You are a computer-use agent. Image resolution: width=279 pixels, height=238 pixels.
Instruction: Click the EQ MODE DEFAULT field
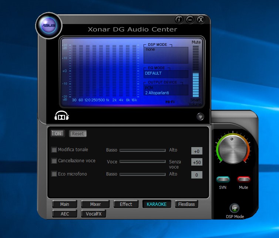point(166,74)
